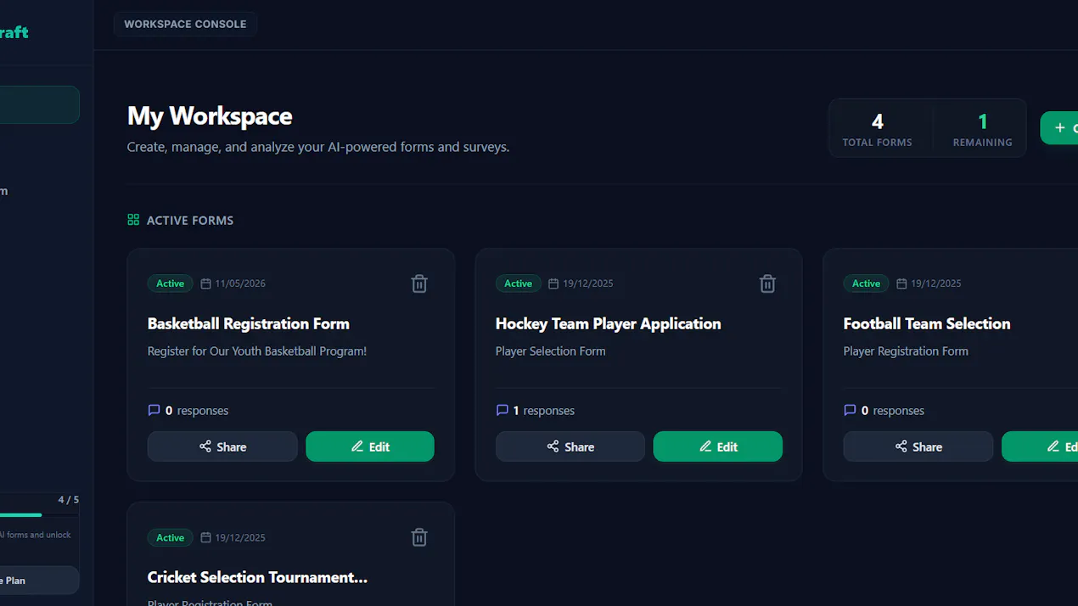Edit the Basketball Registration Form
1078x606 pixels.
370,446
